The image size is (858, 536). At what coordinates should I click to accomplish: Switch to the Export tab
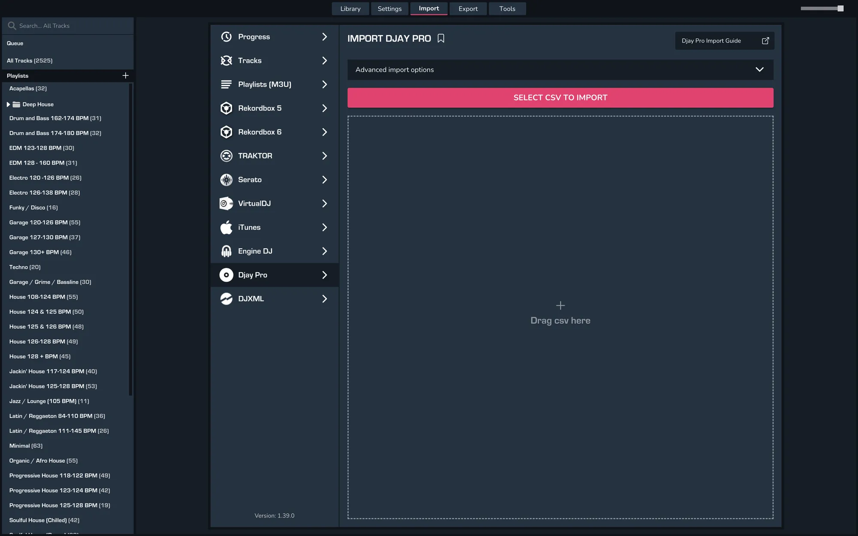[468, 9]
